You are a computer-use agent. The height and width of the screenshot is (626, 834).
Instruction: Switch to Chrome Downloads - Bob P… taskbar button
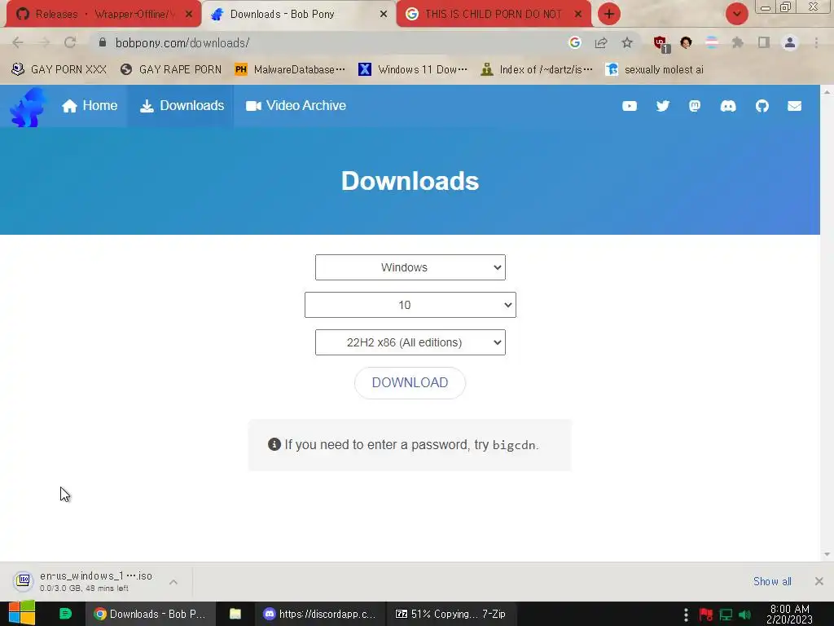click(x=151, y=614)
